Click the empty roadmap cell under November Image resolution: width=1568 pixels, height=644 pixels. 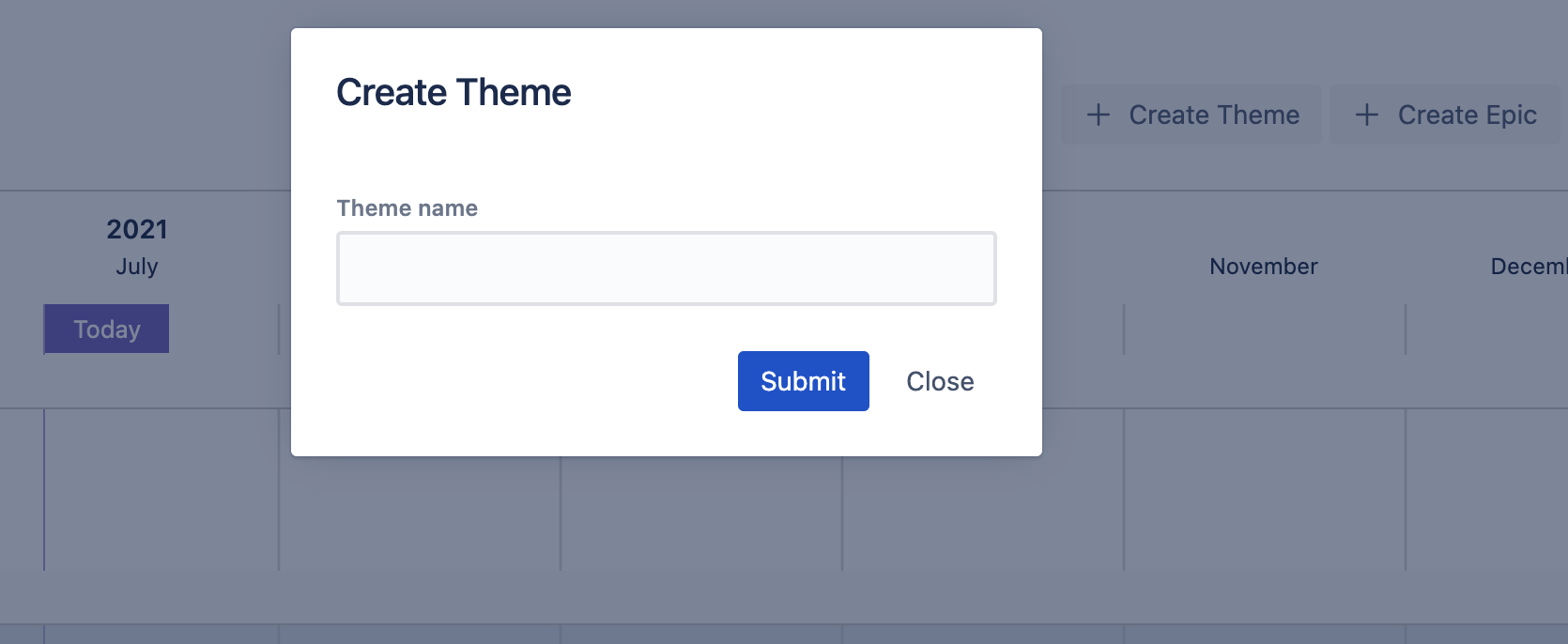pyautogui.click(x=1264, y=488)
